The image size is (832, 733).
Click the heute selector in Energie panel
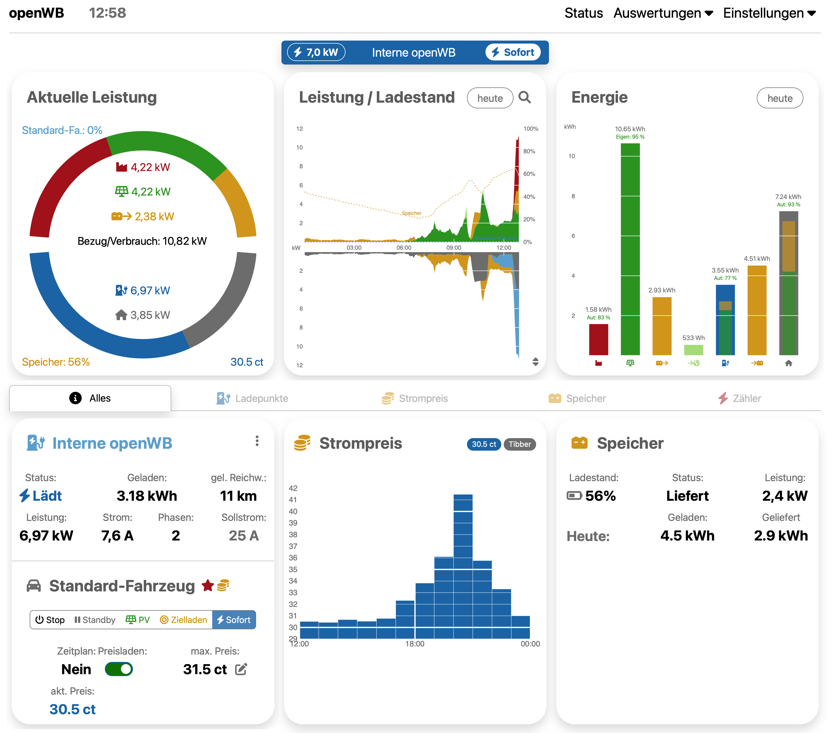(x=779, y=99)
